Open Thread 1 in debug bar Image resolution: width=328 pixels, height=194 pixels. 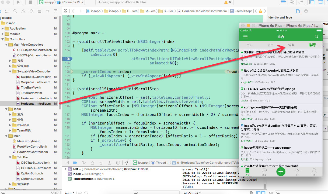click(x=160, y=163)
